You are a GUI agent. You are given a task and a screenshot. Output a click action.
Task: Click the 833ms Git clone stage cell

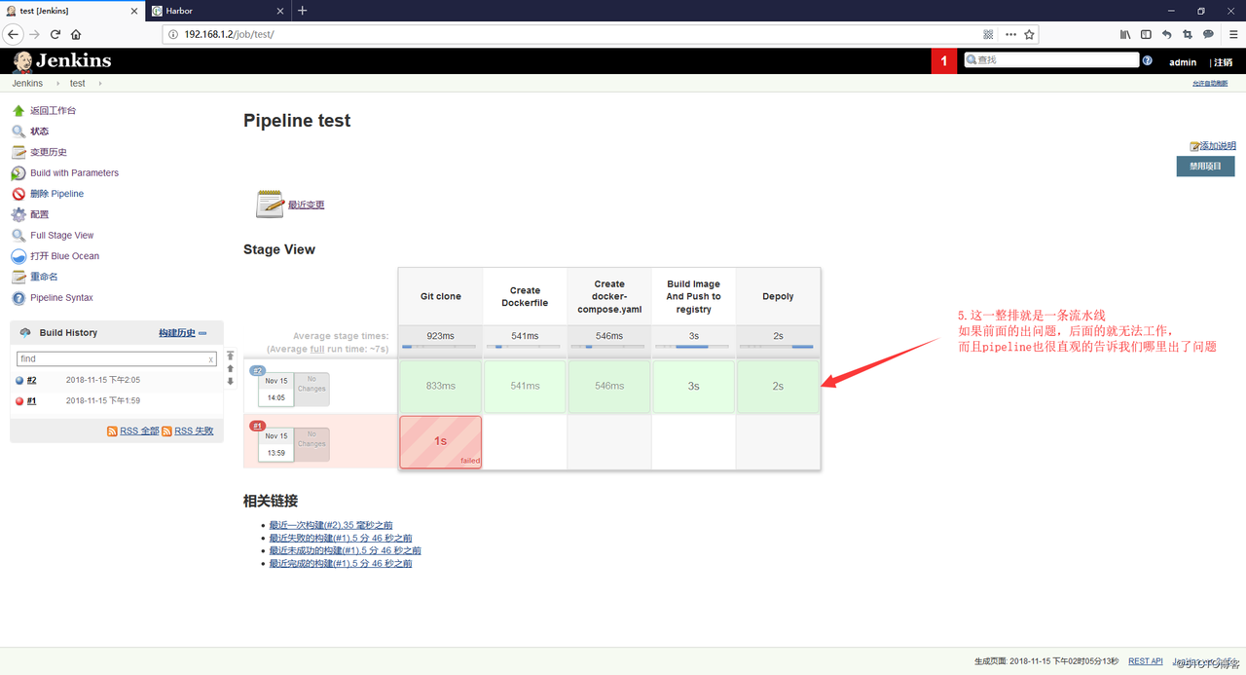tap(440, 387)
